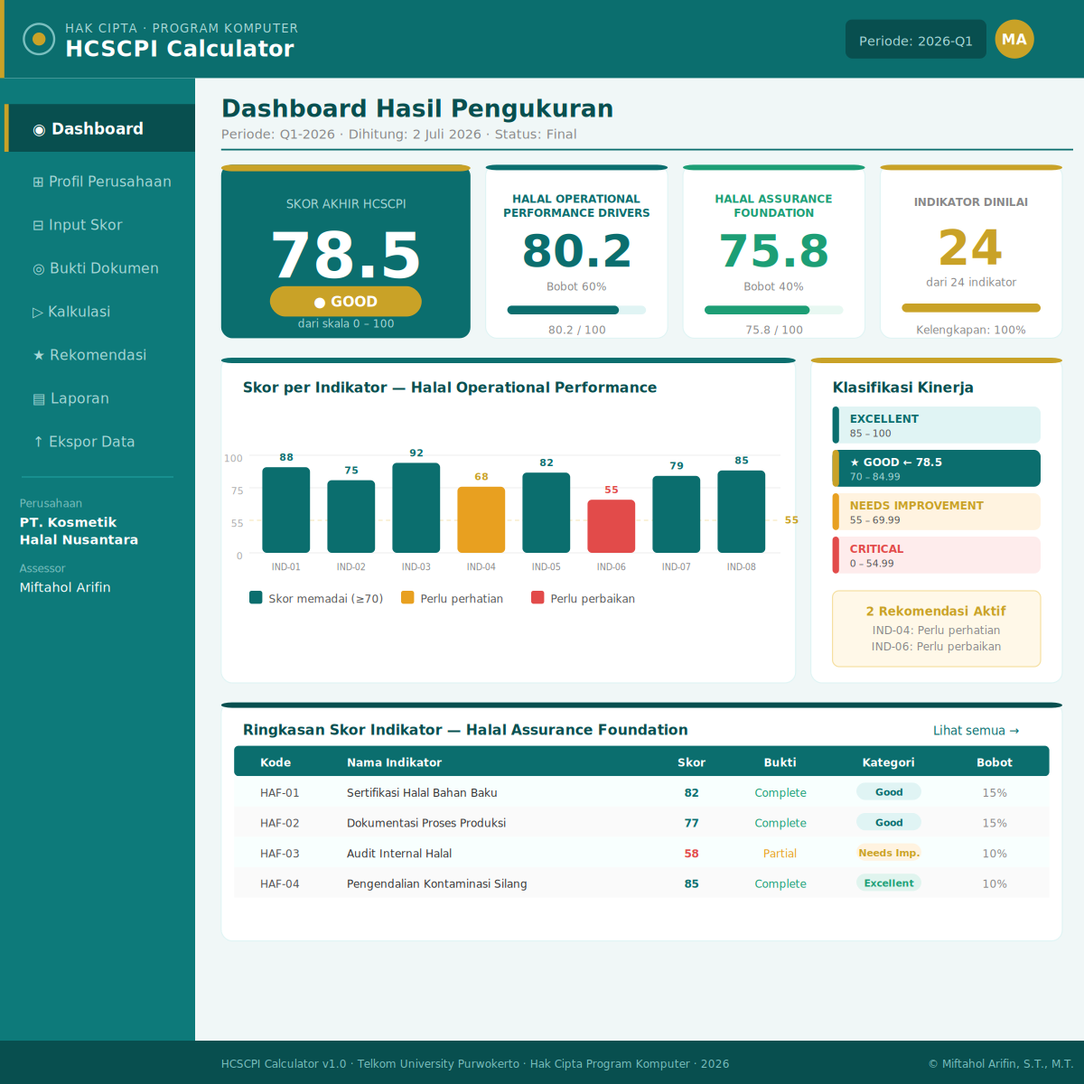Click Pengendalian Kontaminasi Silang row name

coord(437,883)
